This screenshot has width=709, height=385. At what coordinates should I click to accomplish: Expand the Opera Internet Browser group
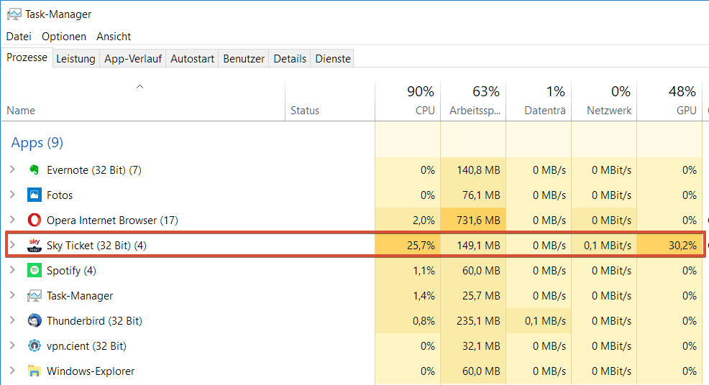tap(13, 220)
